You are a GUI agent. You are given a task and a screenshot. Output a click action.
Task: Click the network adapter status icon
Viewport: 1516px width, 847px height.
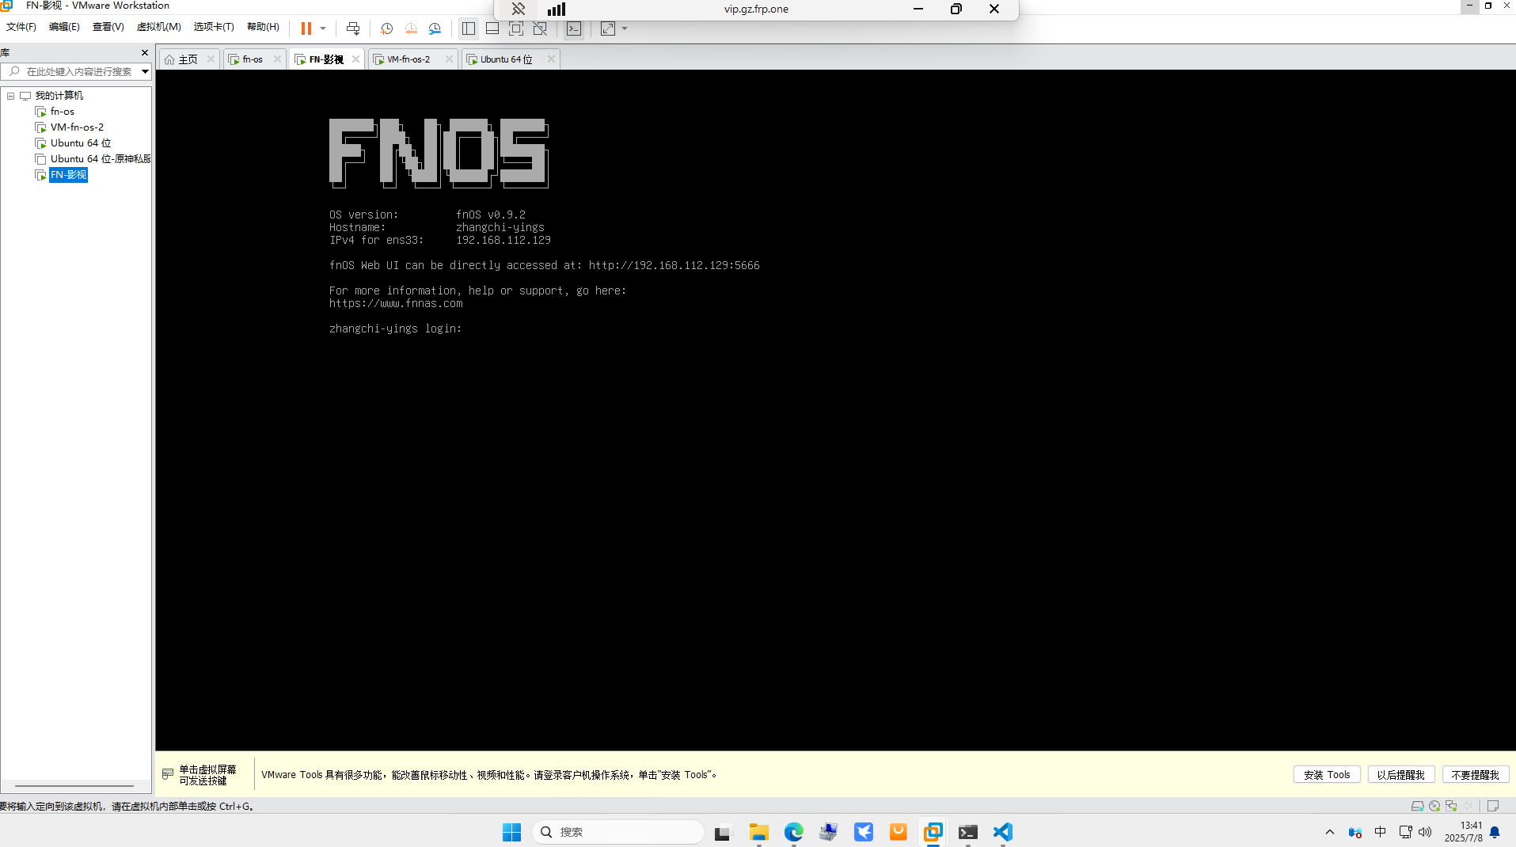(1451, 806)
